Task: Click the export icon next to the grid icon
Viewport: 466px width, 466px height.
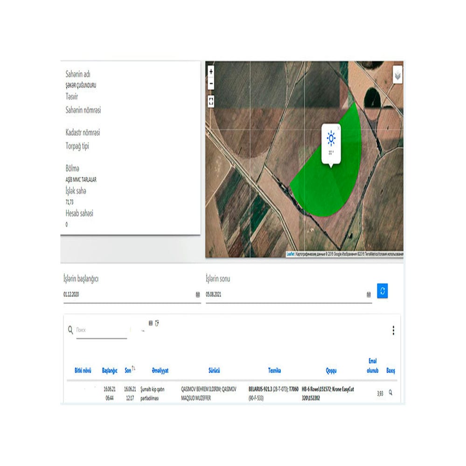Action: [x=157, y=323]
